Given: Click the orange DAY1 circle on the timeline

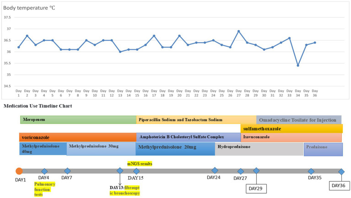Looking at the screenshot, I should coord(19,171).
